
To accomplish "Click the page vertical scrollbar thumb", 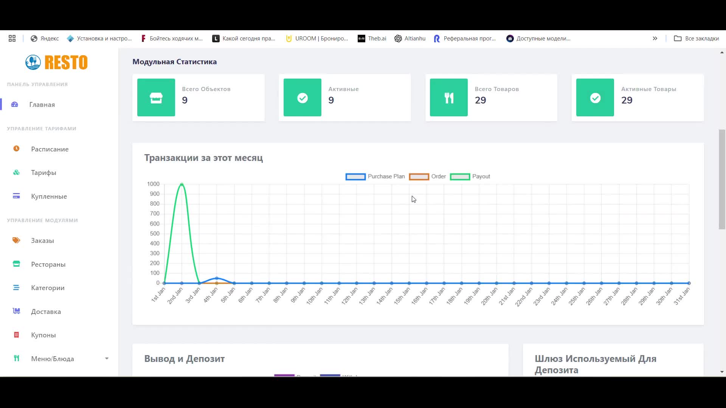I will click(722, 179).
